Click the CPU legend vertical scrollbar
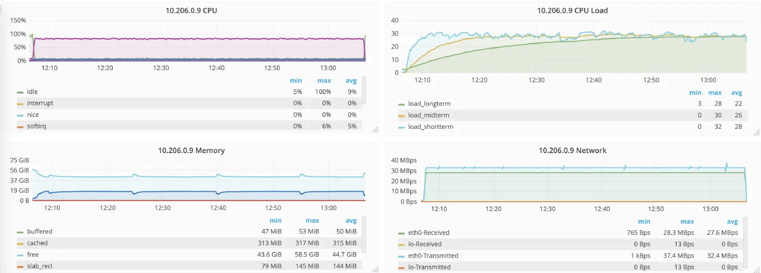761x273 pixels. click(364, 90)
